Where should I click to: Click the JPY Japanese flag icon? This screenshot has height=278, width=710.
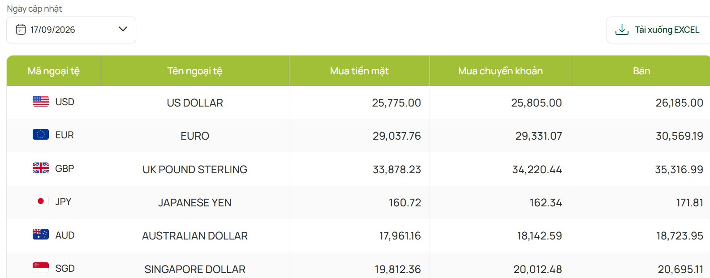[41, 201]
